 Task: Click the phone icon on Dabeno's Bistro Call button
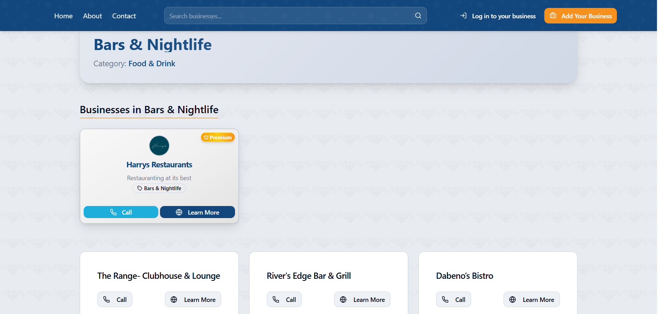[445, 300]
